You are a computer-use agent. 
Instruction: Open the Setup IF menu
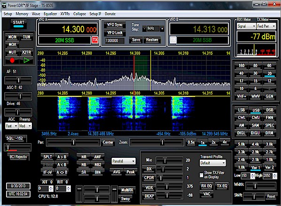[x=95, y=14]
